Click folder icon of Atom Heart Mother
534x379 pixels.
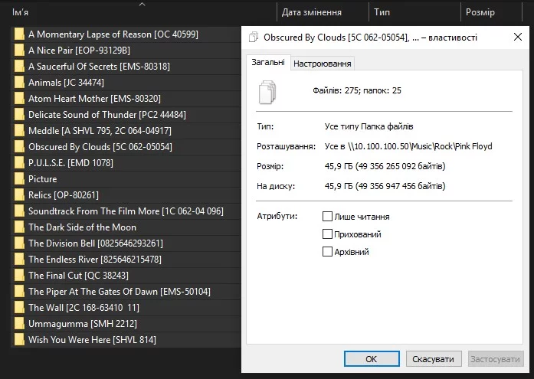tap(19, 99)
